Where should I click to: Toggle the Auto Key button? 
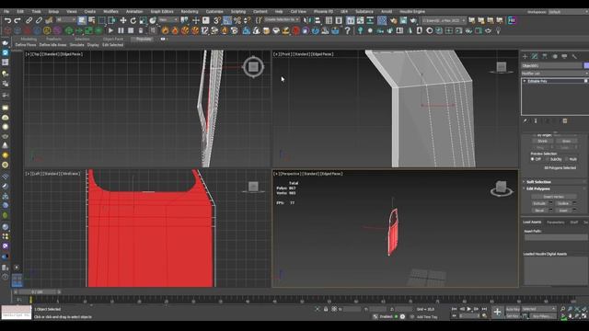tap(513, 309)
